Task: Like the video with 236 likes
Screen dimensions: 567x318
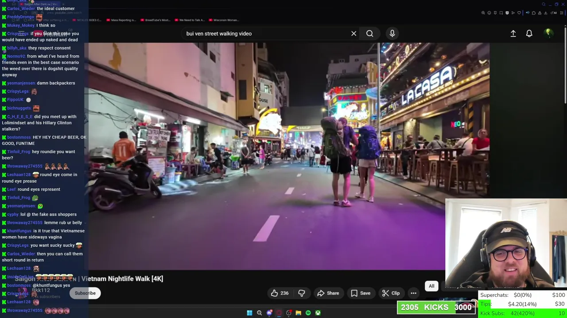Action: click(x=280, y=293)
